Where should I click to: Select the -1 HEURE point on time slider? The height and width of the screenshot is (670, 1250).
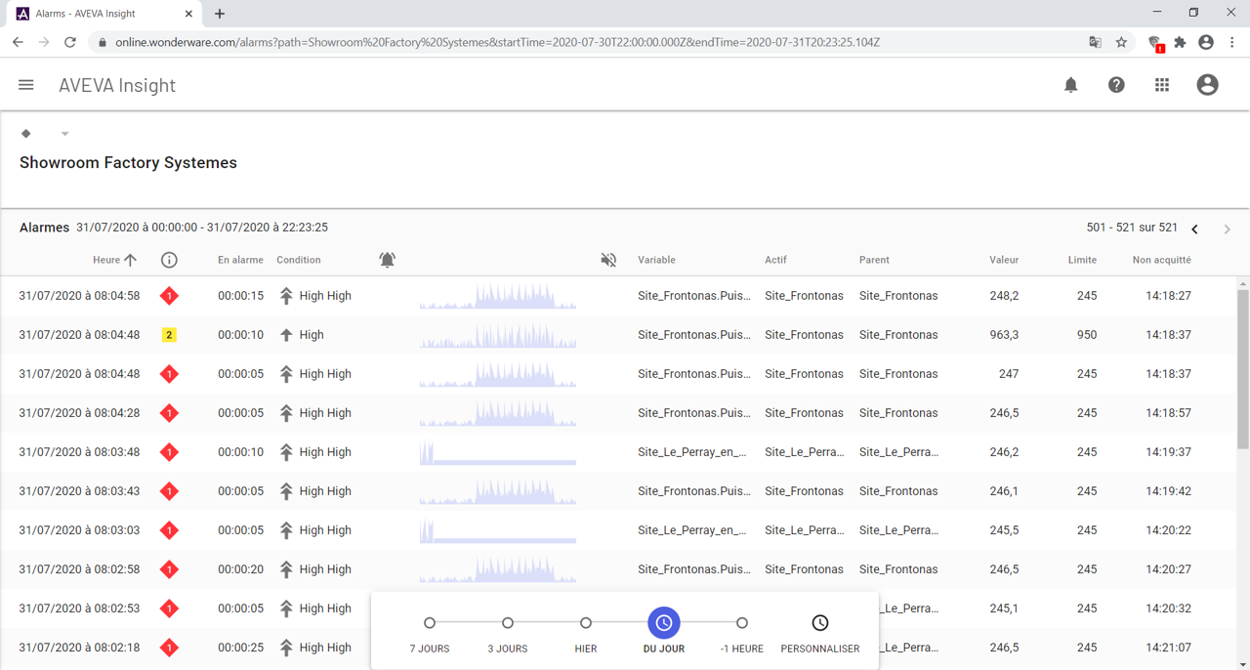[742, 623]
